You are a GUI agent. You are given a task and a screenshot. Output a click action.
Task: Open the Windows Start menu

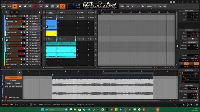(x=42, y=110)
